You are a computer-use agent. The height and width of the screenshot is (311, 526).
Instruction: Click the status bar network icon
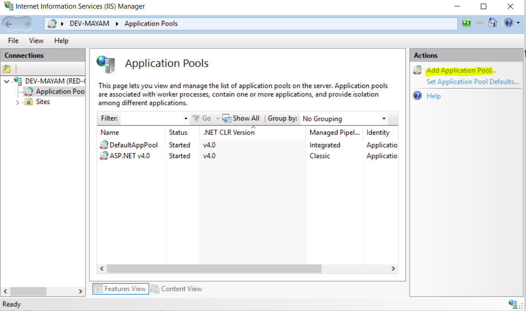[x=513, y=304]
